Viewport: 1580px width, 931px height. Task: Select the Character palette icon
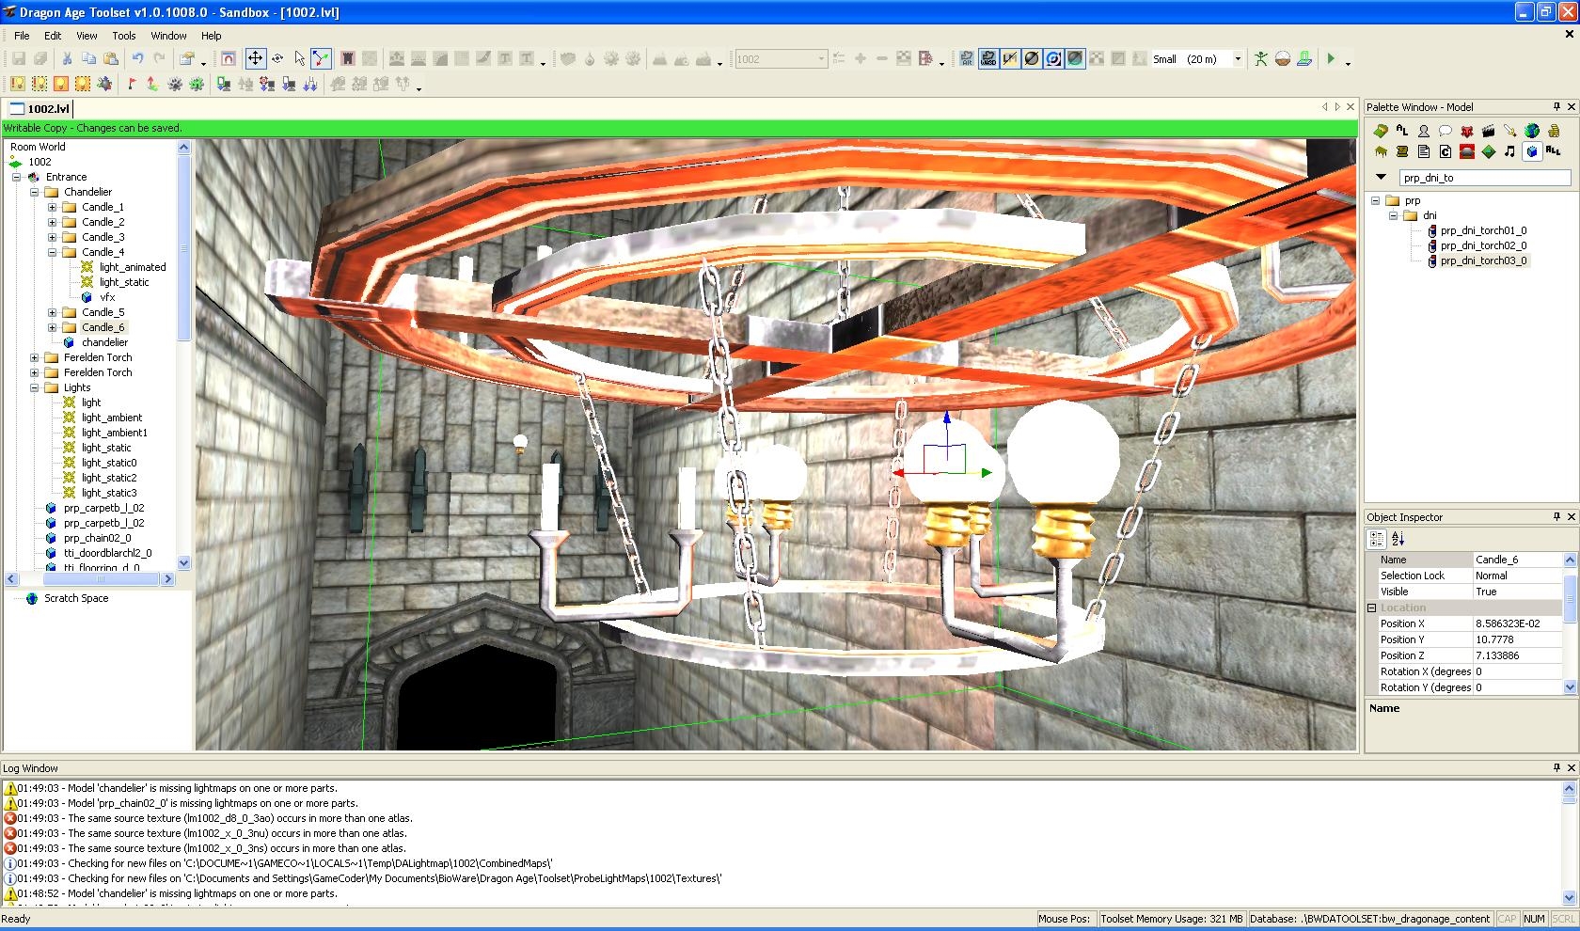click(x=1423, y=131)
